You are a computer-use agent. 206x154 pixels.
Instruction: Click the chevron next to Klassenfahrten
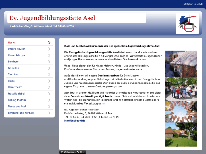click(x=49, y=55)
